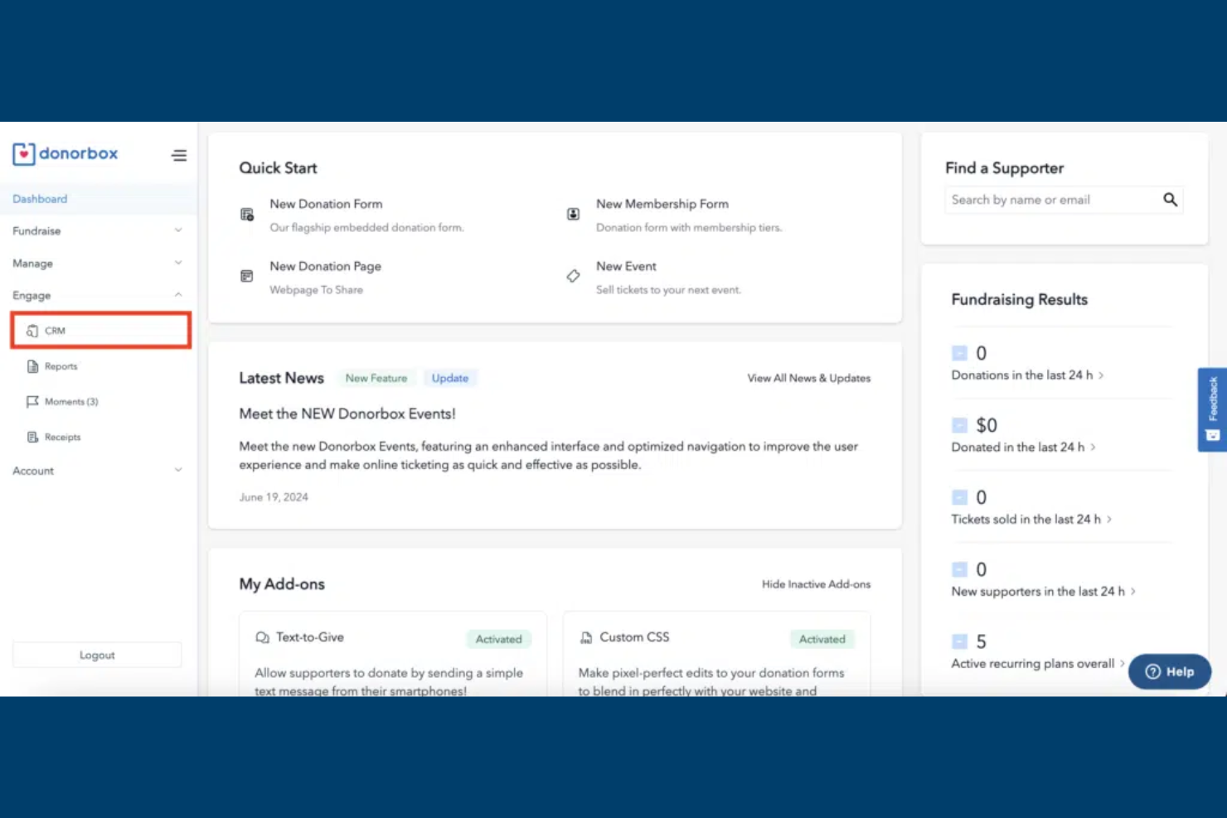Click the blue square icon beside $0 Donated
This screenshot has width=1227, height=818.
tap(959, 425)
